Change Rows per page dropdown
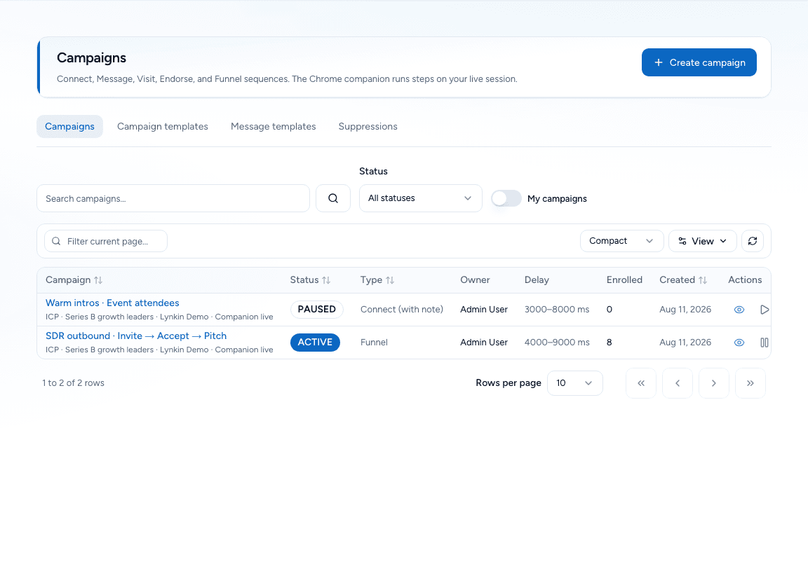The image size is (808, 580). coord(574,383)
